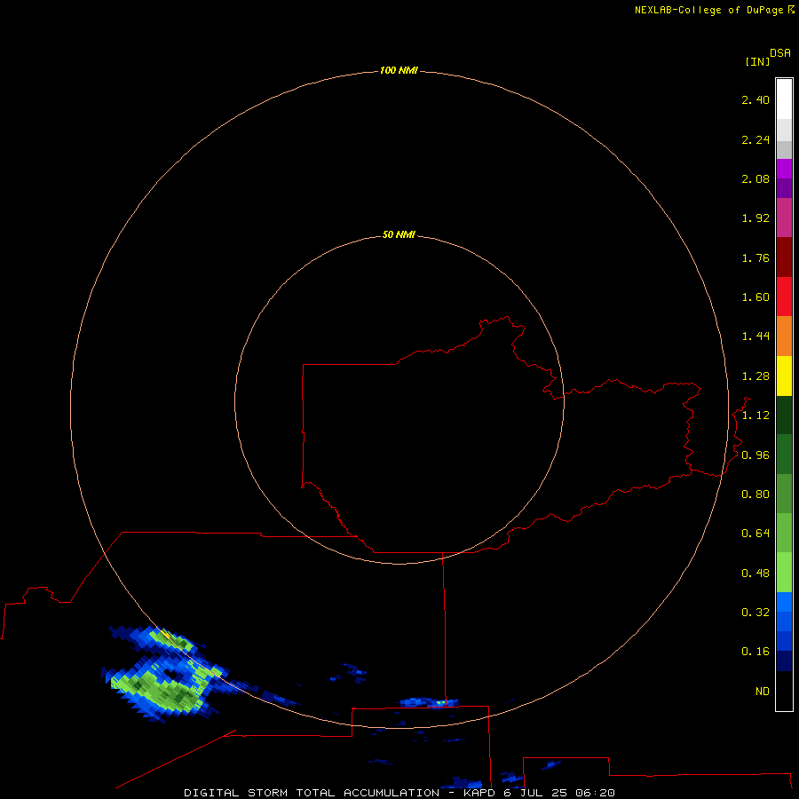799x799 pixels.
Task: Select the orange legend swatch near 1.44
Action: click(x=784, y=336)
